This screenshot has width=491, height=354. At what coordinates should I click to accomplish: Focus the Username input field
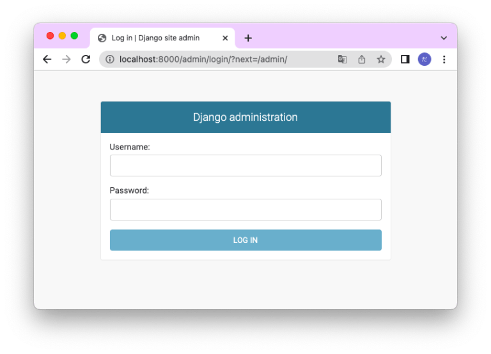click(x=245, y=165)
